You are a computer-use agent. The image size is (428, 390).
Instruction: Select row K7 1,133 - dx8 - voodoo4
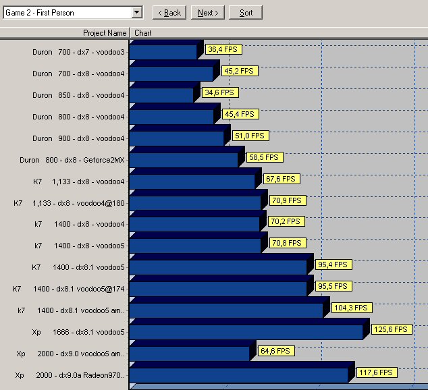coord(78,182)
